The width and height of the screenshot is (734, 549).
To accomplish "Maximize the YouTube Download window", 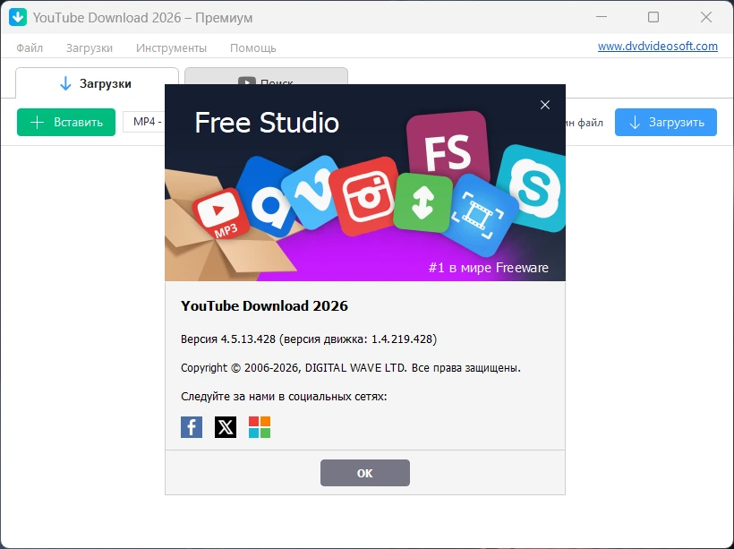I will pyautogui.click(x=653, y=17).
